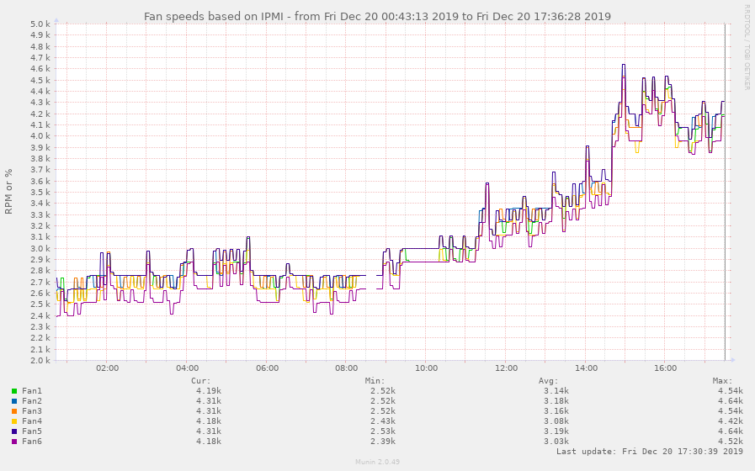Click the 14:00 time axis label
The width and height of the screenshot is (755, 471).
[x=586, y=368]
